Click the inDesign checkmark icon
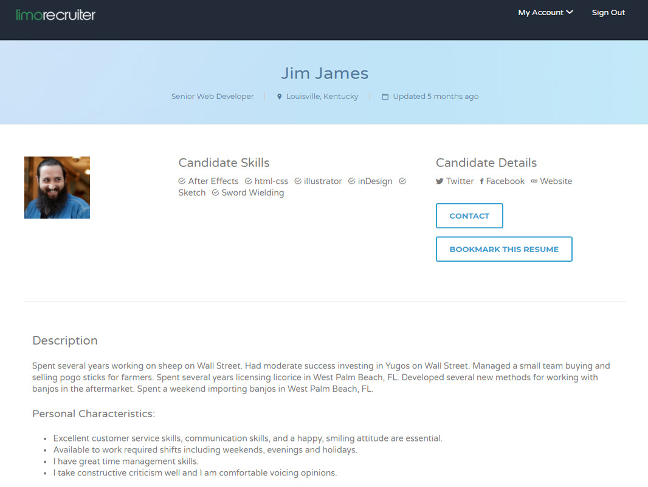 coord(352,181)
